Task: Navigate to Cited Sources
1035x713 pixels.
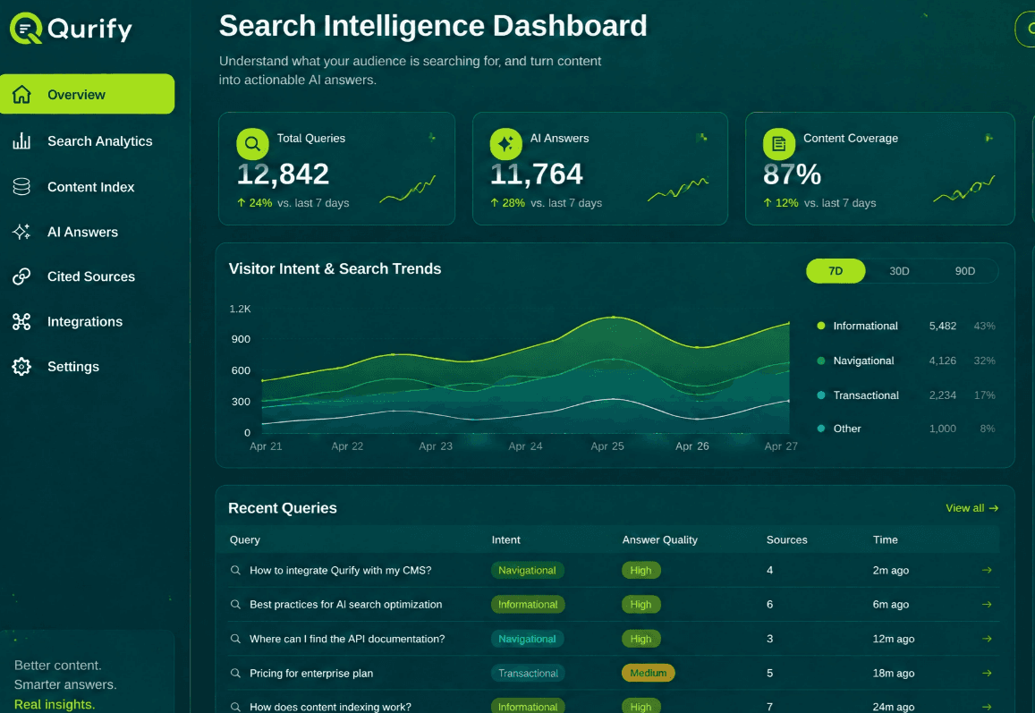Action: [91, 276]
